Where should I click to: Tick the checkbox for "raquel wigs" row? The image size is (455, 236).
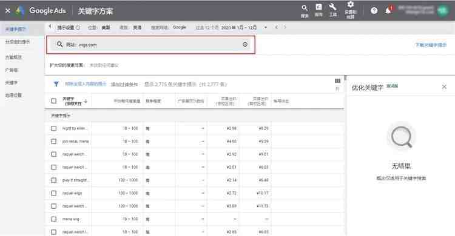tap(53, 193)
